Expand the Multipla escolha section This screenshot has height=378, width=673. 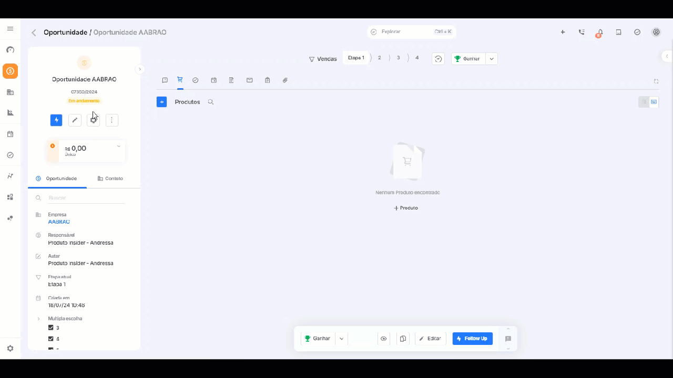(38, 319)
